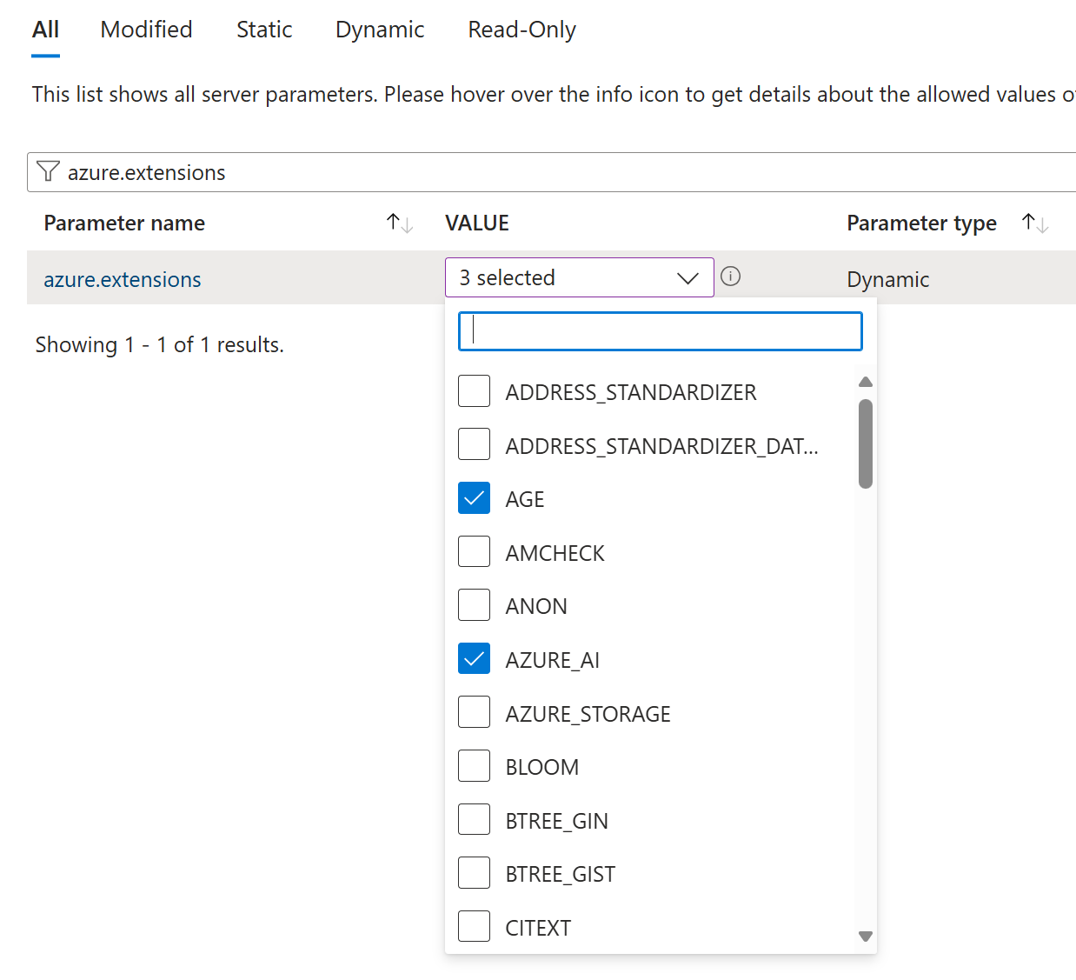Click the extension search box in dropdown
Viewport: 1076px width, 980px height.
click(x=661, y=331)
